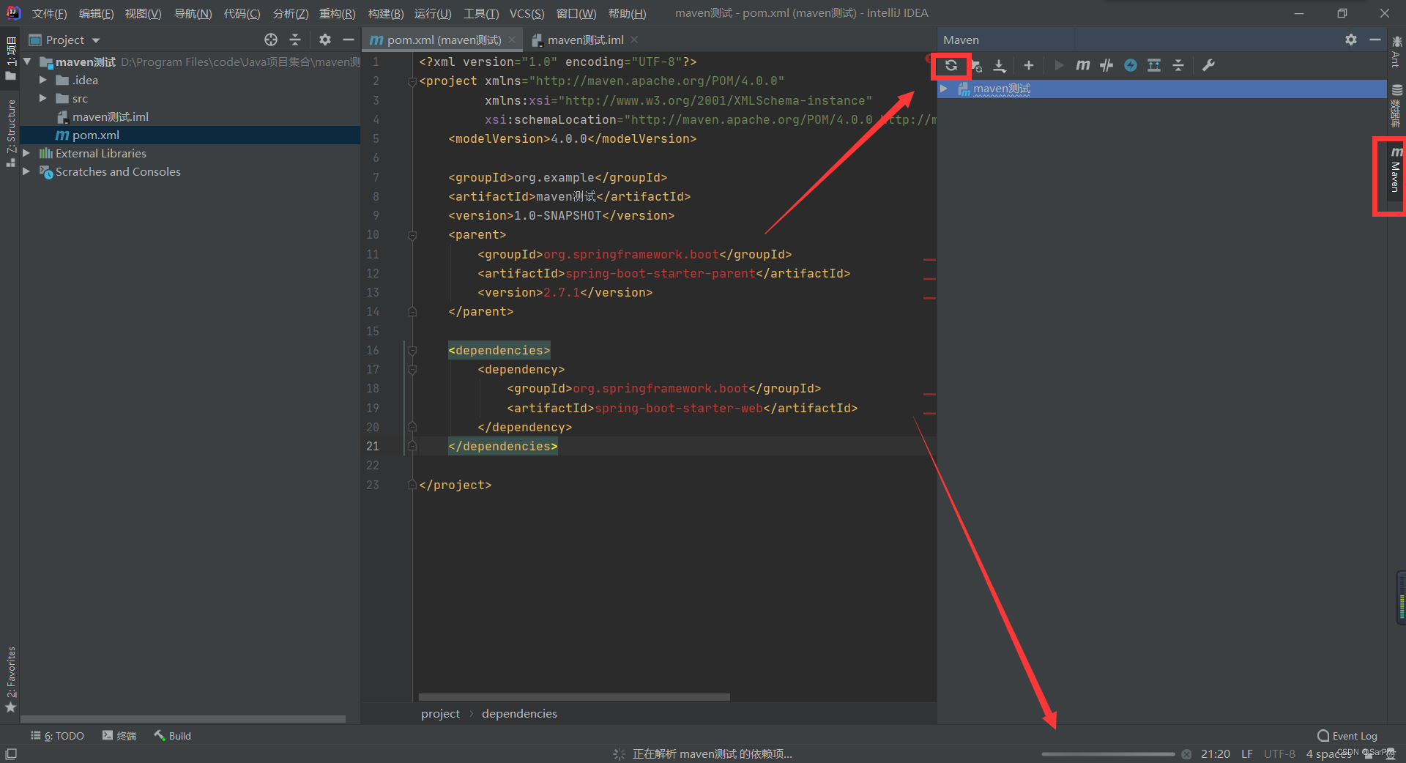Click Download Sources and Documentation icon

pyautogui.click(x=999, y=66)
